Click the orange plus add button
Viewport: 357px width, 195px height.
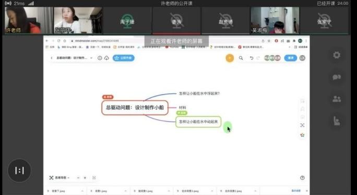[230, 58]
